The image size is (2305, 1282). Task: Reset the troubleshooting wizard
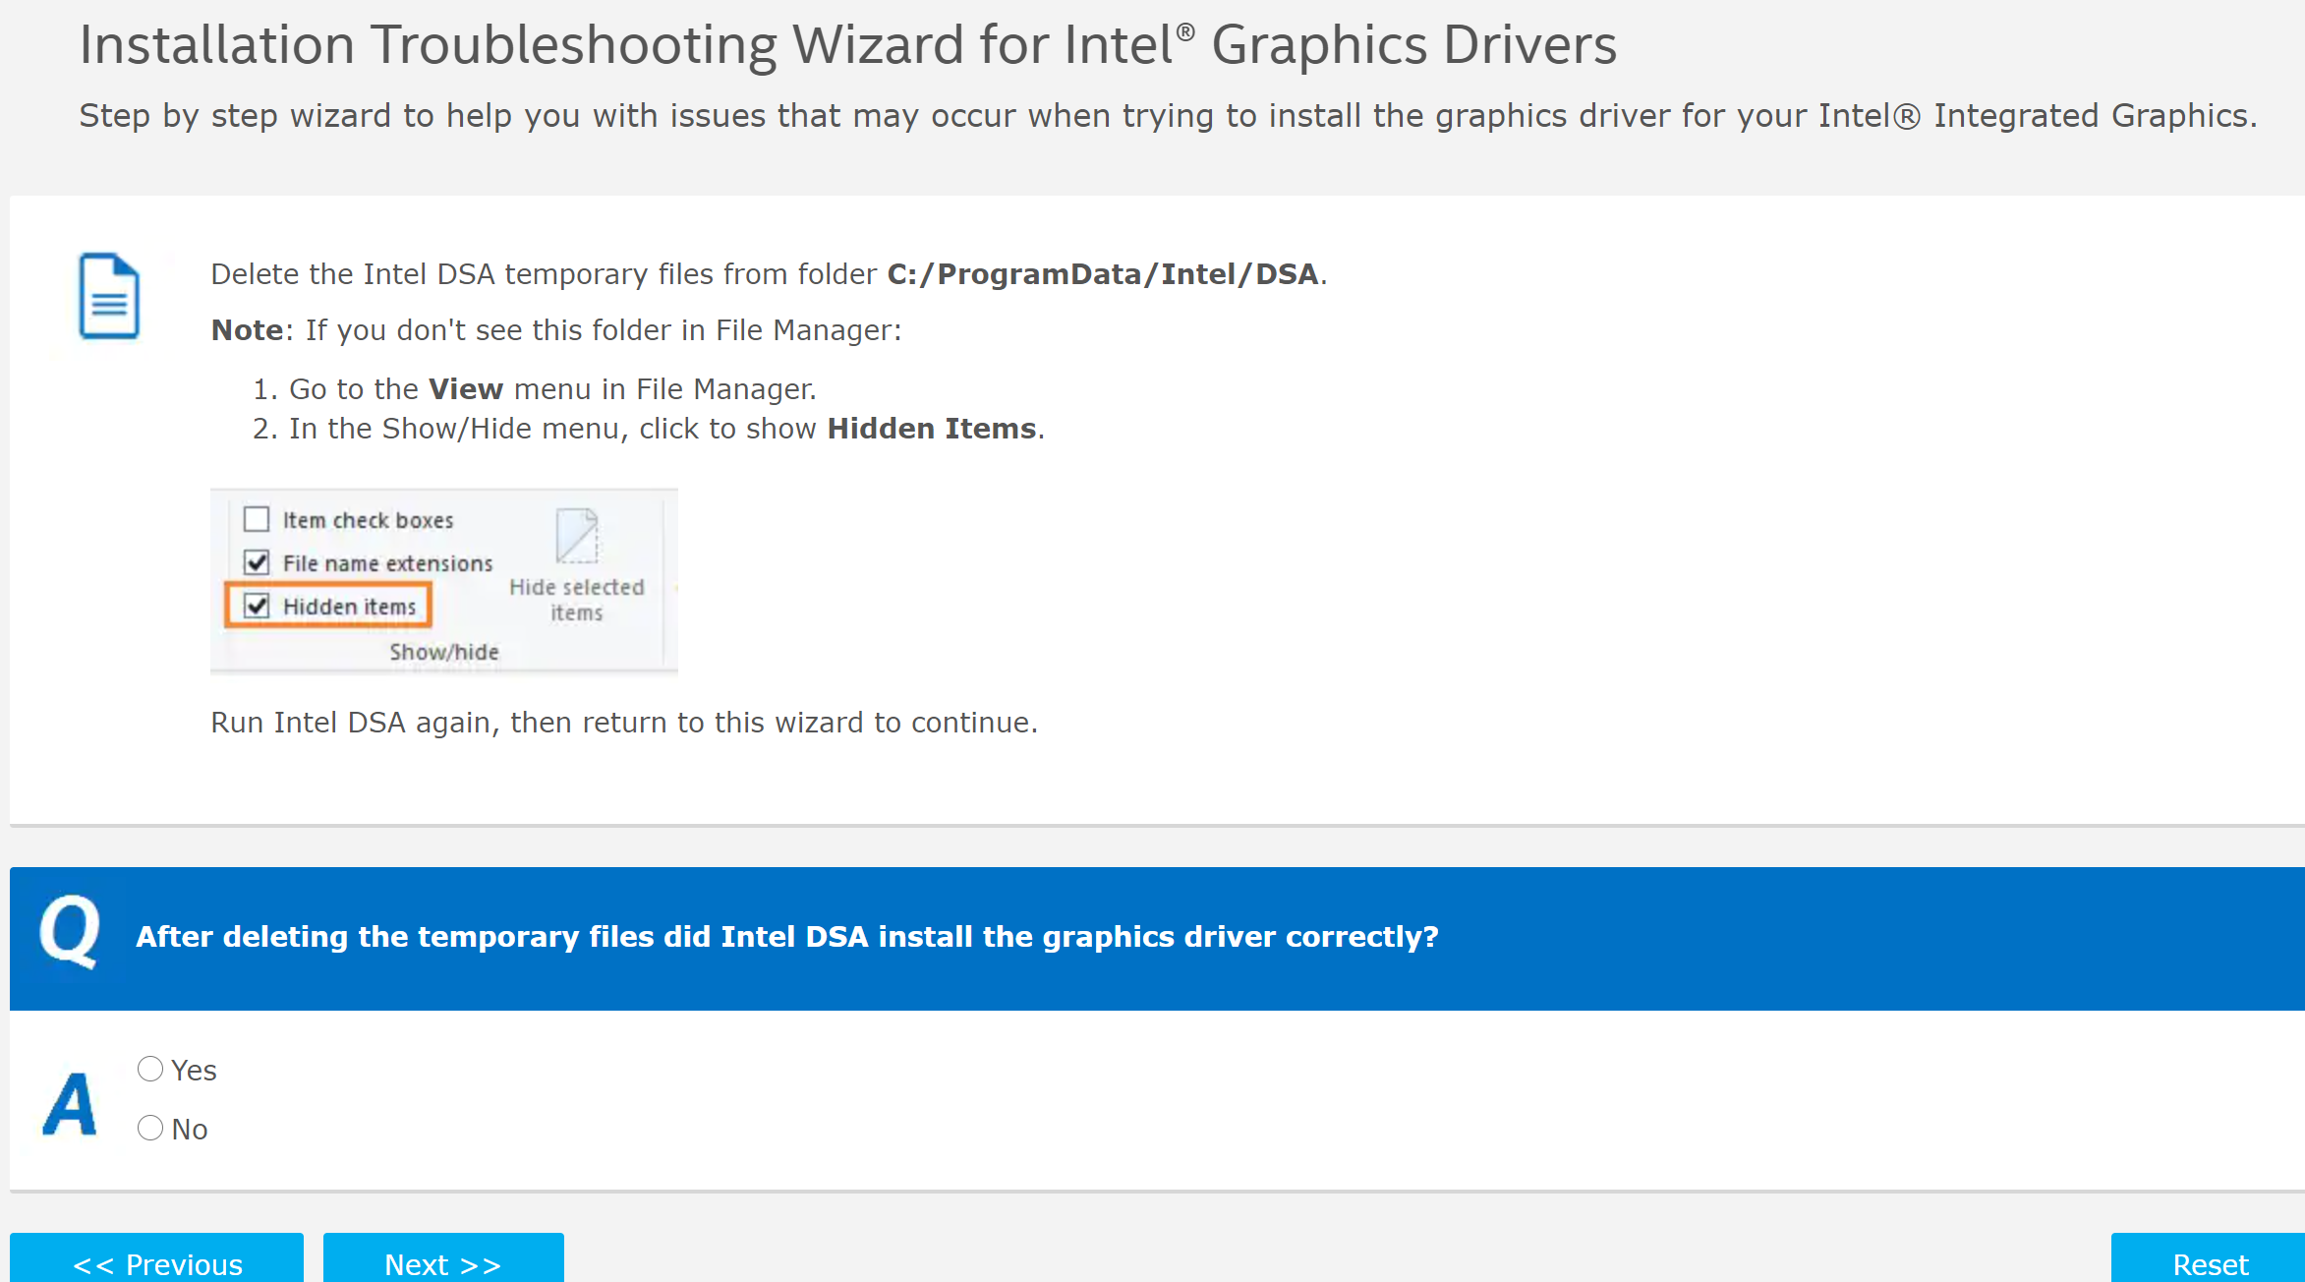coord(2210,1258)
